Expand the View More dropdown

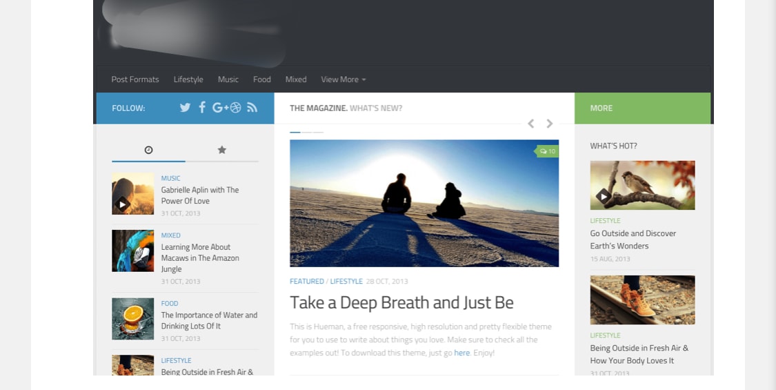pyautogui.click(x=344, y=79)
